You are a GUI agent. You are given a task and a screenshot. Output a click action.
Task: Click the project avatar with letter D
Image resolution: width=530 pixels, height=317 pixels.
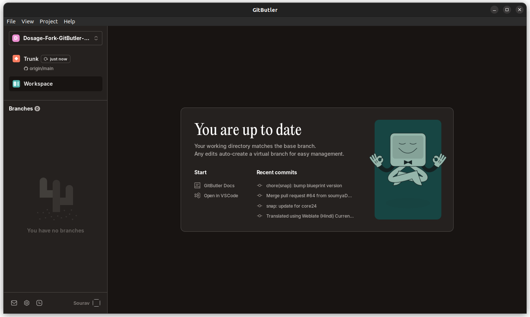15,38
